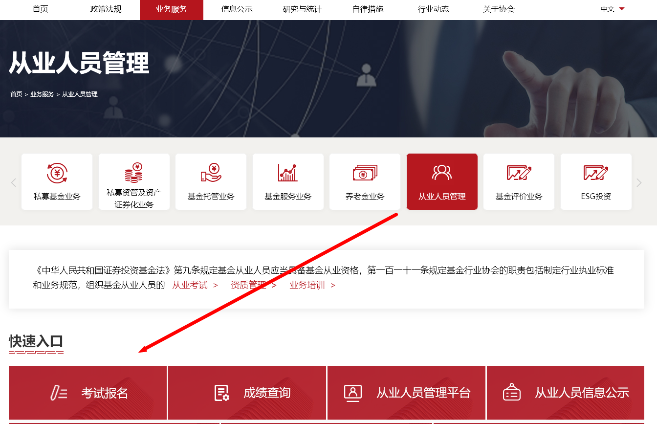Select the 基金服务业务 chart icon
Screen dimensions: 657x424
point(287,173)
